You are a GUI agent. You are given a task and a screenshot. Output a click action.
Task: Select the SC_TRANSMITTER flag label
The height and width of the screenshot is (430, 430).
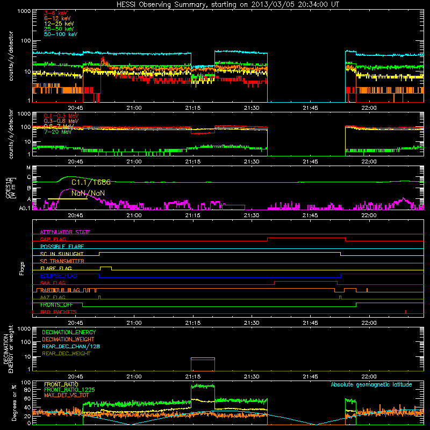(x=62, y=261)
